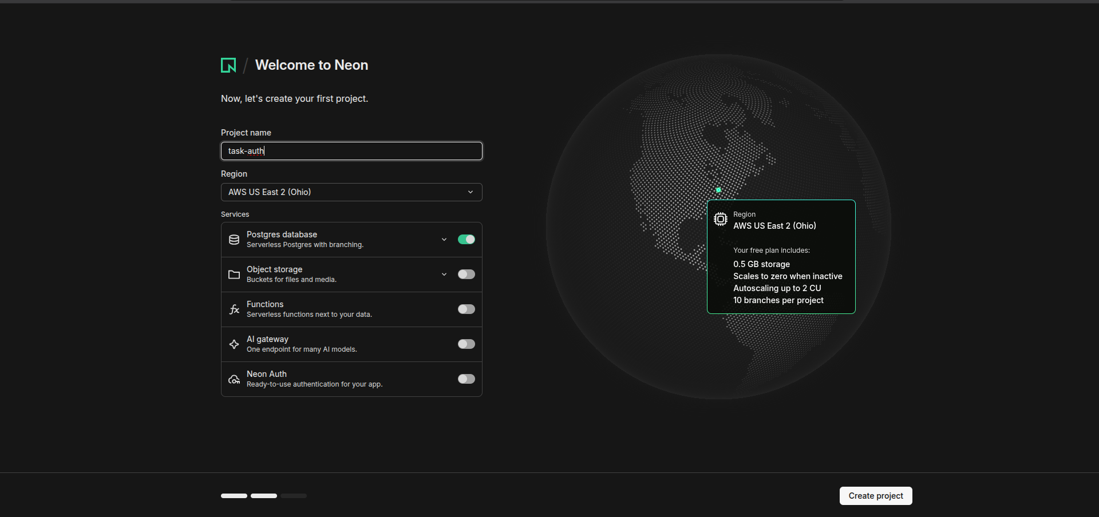Click the third progress step indicator
The height and width of the screenshot is (517, 1099).
tap(294, 496)
